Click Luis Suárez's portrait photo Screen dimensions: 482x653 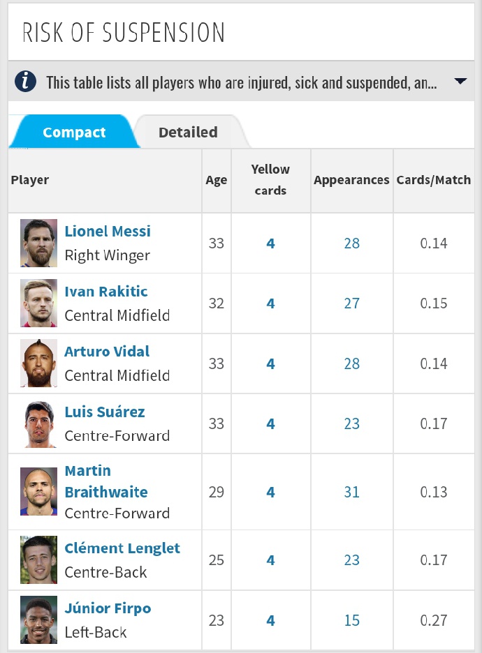tap(38, 423)
